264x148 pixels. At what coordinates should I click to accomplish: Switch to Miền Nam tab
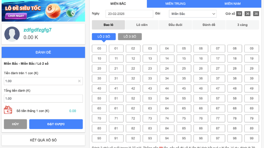[x=232, y=4]
